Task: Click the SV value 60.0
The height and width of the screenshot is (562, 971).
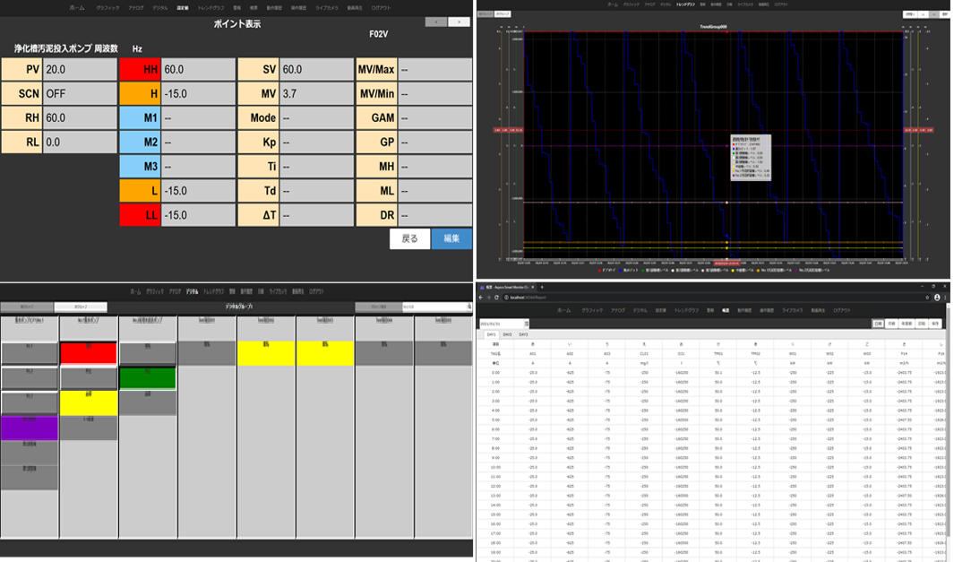Action: coord(316,69)
